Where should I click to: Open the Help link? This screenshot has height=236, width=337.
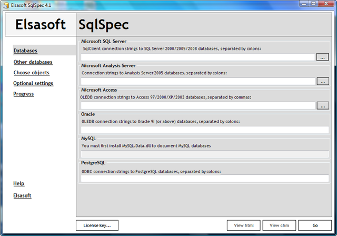pyautogui.click(x=19, y=183)
